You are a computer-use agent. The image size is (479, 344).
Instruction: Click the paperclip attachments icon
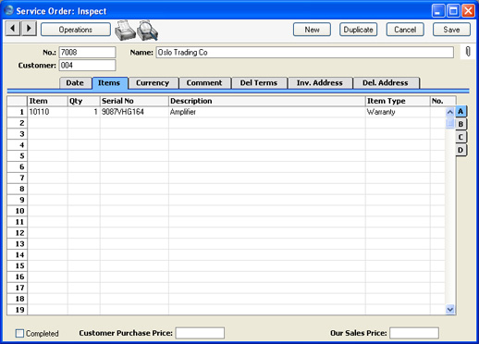click(468, 52)
